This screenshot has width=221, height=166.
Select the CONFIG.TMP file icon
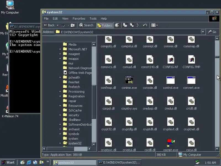(x=191, y=59)
